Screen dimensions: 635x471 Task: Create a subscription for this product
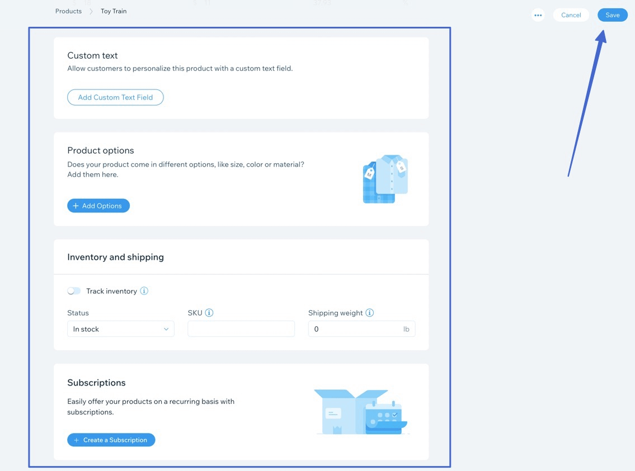click(x=111, y=440)
